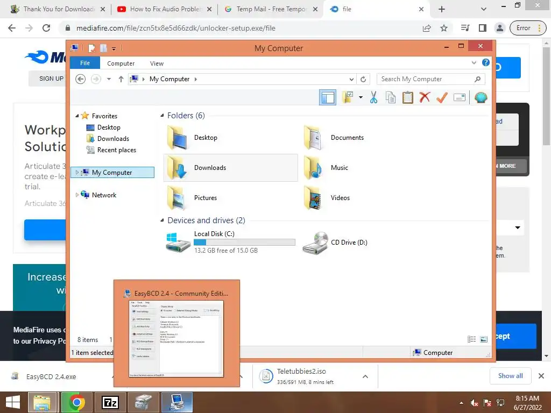Expand the ribbon with chevron
551x413 pixels.
[x=474, y=63]
